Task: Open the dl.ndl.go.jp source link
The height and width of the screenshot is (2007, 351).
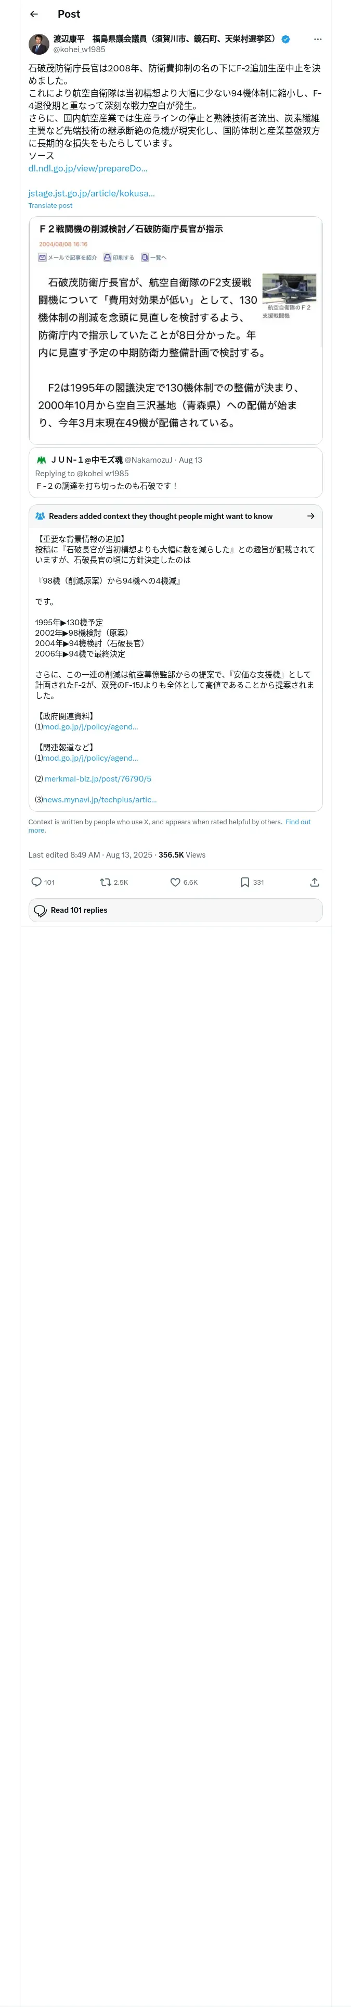Action: point(87,168)
